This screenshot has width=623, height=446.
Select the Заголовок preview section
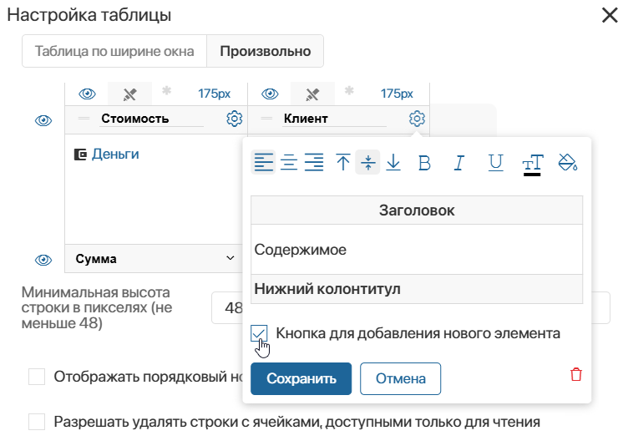[417, 210]
